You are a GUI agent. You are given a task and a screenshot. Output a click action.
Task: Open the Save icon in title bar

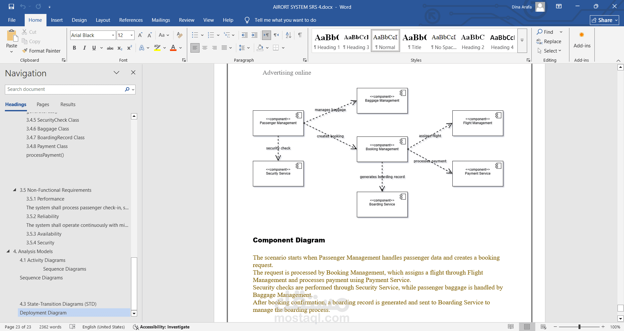(x=11, y=6)
